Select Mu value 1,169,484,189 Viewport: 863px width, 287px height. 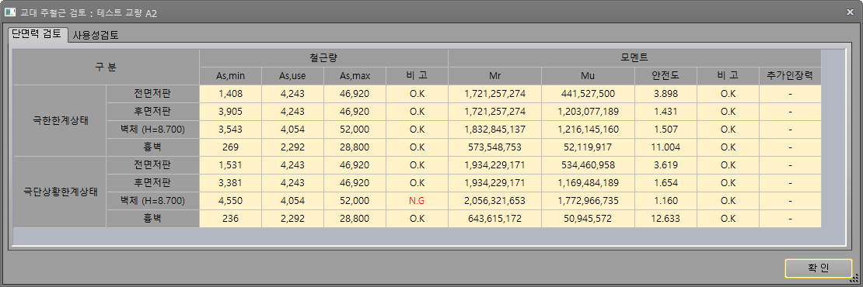(588, 183)
